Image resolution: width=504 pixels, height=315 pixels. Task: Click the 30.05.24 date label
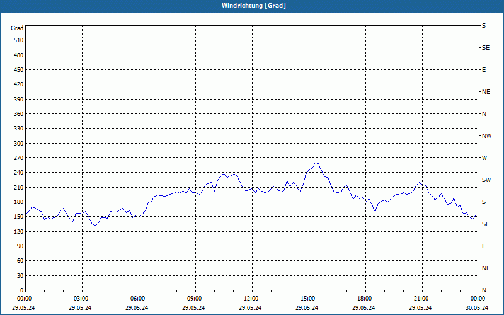477,307
